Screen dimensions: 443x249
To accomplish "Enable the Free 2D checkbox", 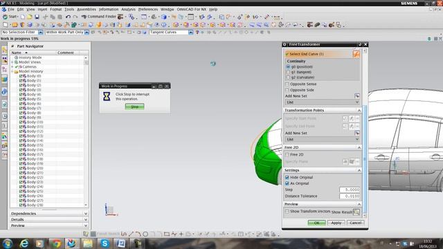I will click(x=287, y=155).
